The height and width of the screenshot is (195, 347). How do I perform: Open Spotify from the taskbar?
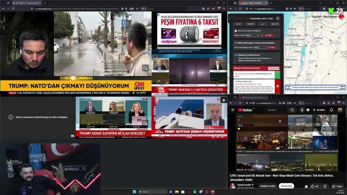(x=195, y=192)
